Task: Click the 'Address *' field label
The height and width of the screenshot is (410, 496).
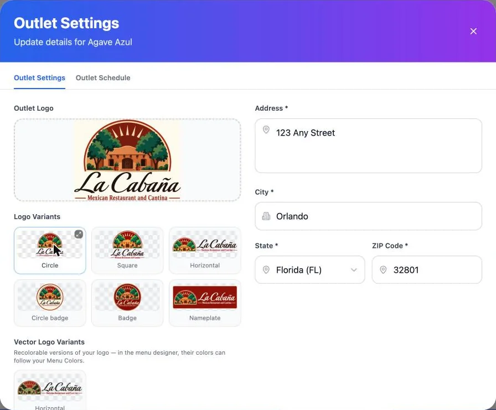Action: [x=271, y=108]
